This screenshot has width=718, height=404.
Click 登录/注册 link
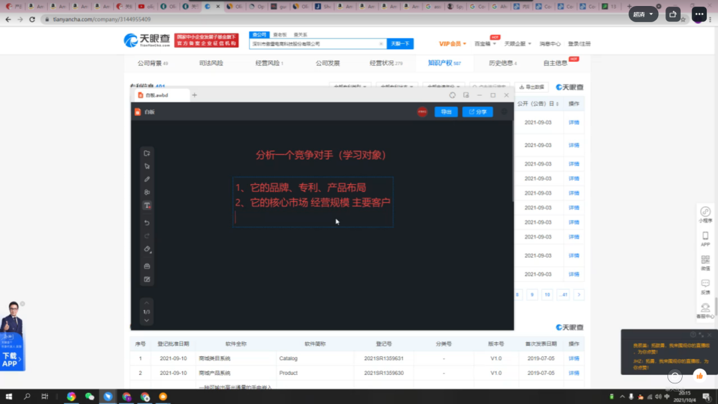(579, 44)
